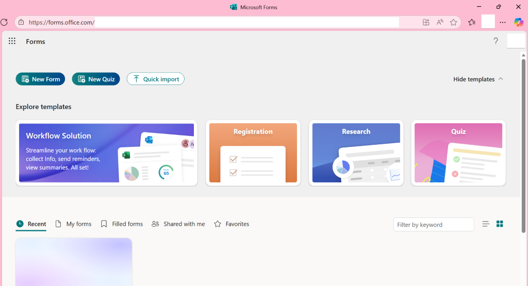Open the browser profile button in toolbar
This screenshot has height=286, width=528.
tap(488, 22)
